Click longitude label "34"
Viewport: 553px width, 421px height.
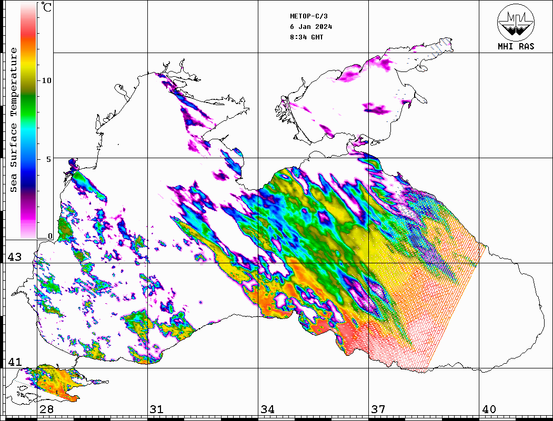coord(267,409)
